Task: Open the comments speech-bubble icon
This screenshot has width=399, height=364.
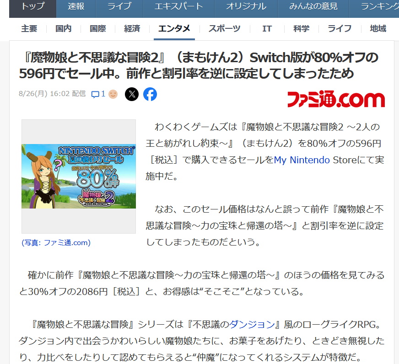Action: pos(95,94)
